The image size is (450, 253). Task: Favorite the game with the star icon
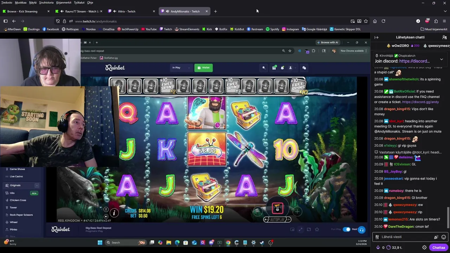tap(317, 229)
